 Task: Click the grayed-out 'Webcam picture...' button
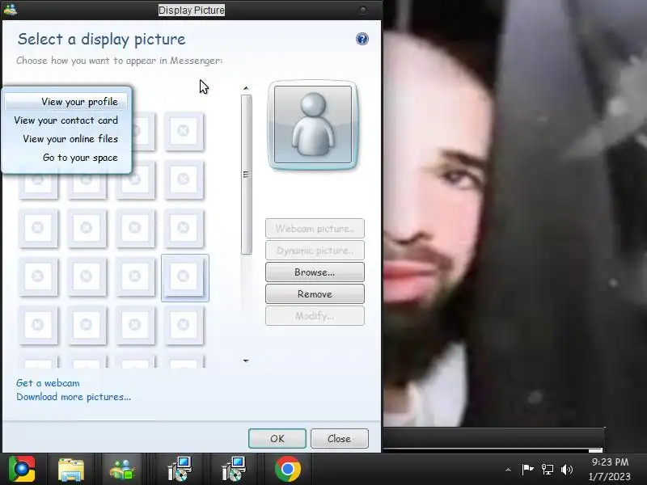tap(315, 229)
